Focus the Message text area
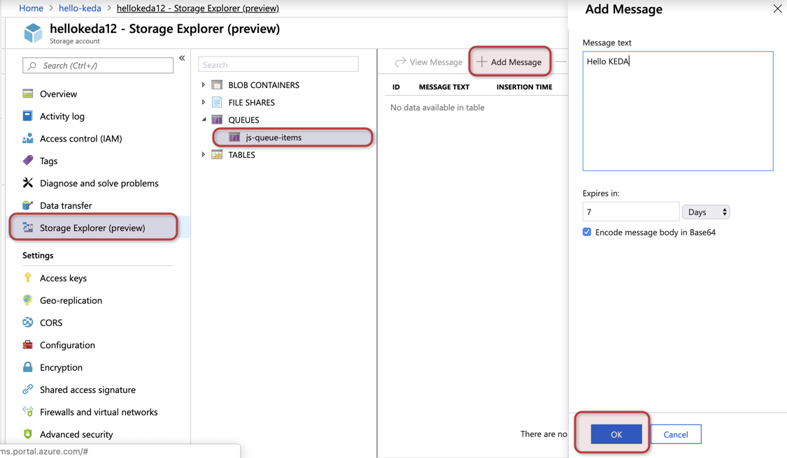Image resolution: width=787 pixels, height=458 pixels. pyautogui.click(x=678, y=111)
